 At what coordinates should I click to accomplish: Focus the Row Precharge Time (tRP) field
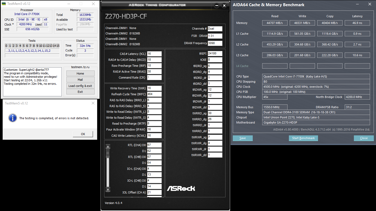pos(154,66)
